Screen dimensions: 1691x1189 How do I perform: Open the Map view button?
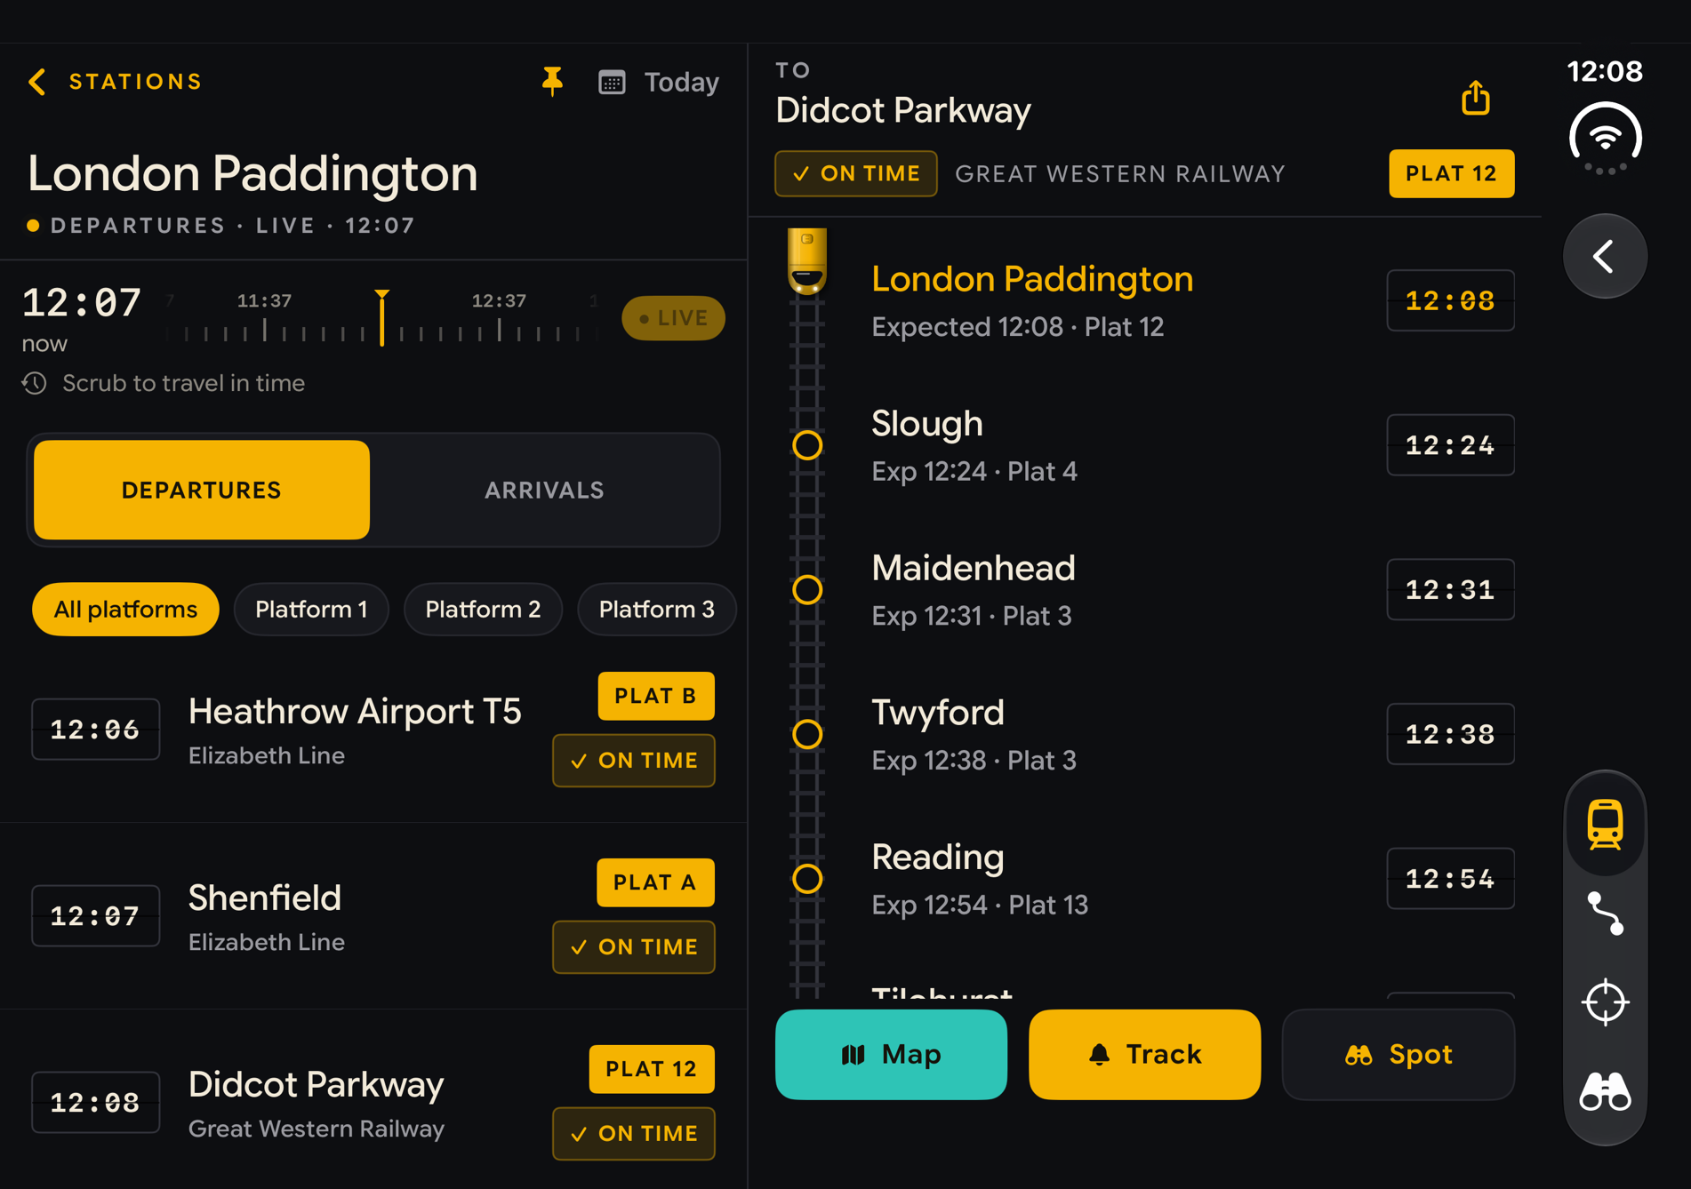891,1054
